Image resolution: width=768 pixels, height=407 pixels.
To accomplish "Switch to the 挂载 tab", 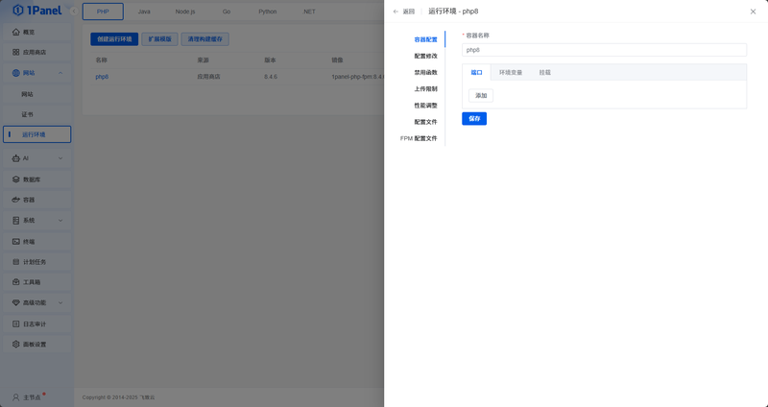I will click(x=545, y=72).
